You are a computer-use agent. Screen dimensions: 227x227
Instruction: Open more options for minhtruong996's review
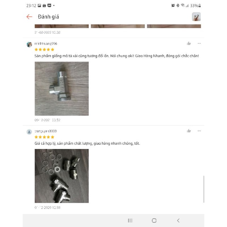(x=199, y=43)
